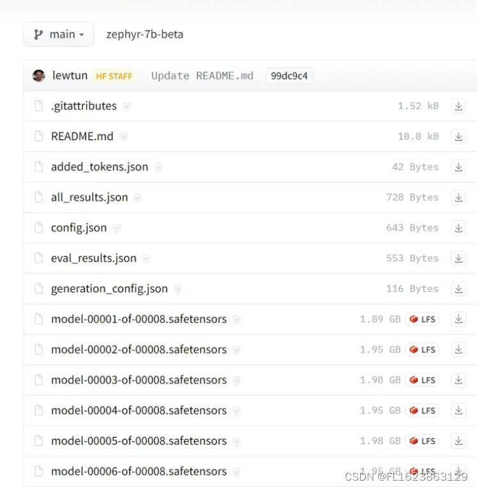477x487 pixels.
Task: Click the 643 Bytes size value
Action: [x=413, y=228]
